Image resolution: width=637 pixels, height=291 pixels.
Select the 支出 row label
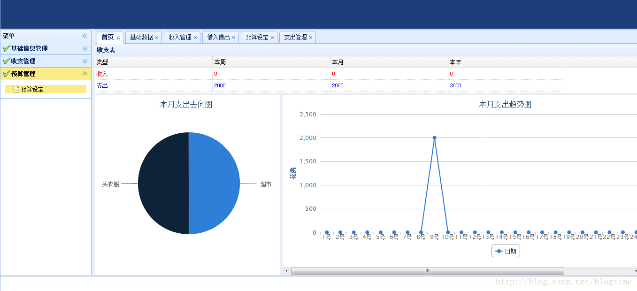pyautogui.click(x=102, y=85)
